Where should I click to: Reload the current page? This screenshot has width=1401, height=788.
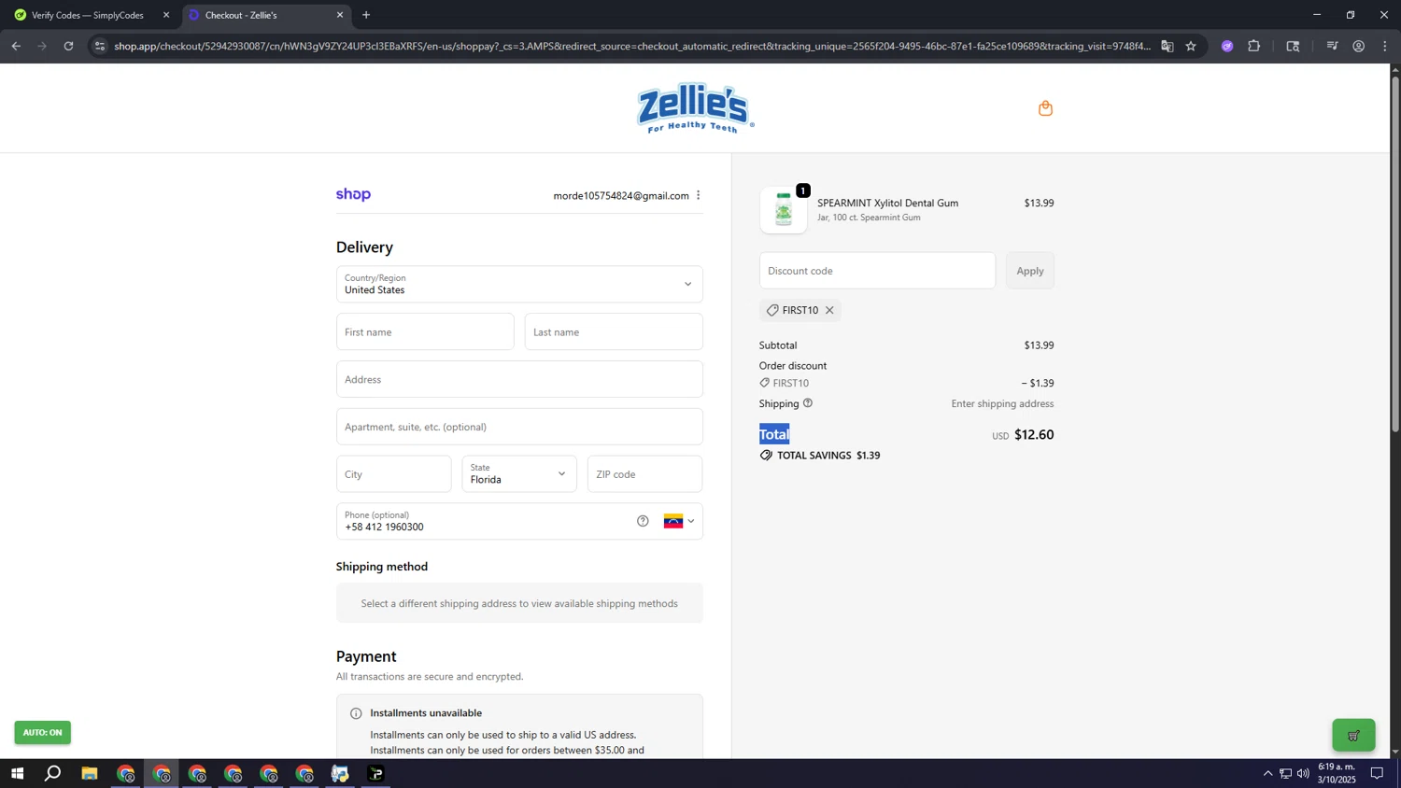(x=68, y=46)
